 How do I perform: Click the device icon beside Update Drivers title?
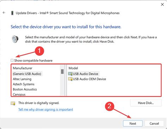[12, 13]
